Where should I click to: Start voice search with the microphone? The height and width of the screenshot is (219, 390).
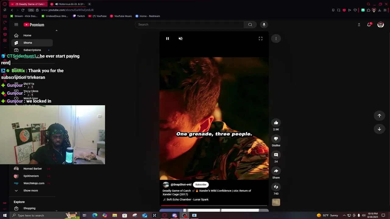click(264, 25)
